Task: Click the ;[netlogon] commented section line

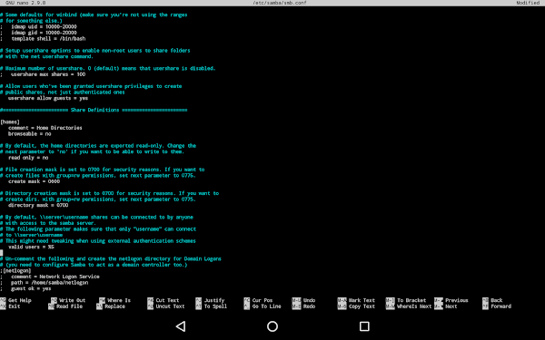Action: point(15,270)
